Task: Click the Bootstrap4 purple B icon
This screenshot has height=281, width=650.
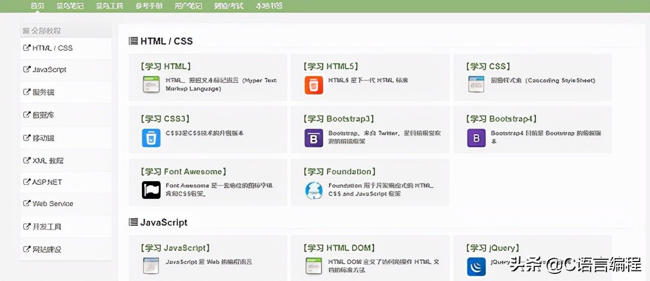Action: pos(476,138)
